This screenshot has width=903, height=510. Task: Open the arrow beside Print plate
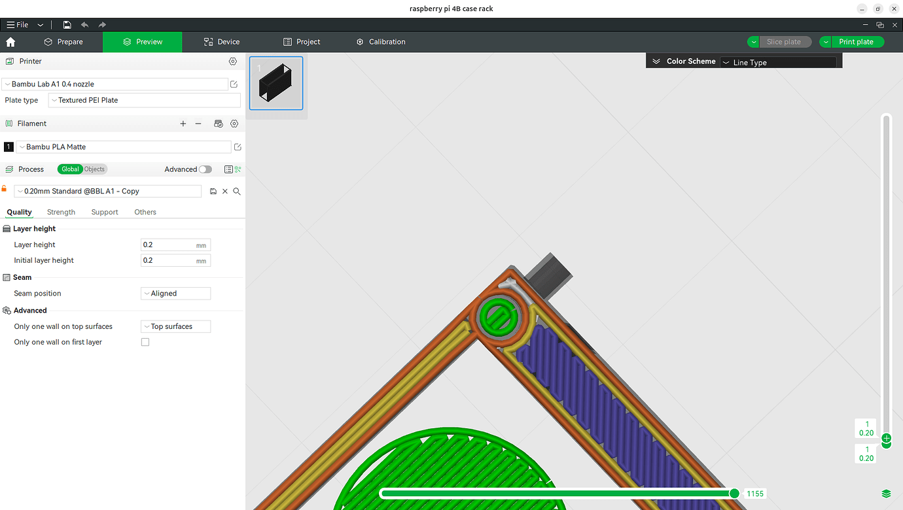826,42
